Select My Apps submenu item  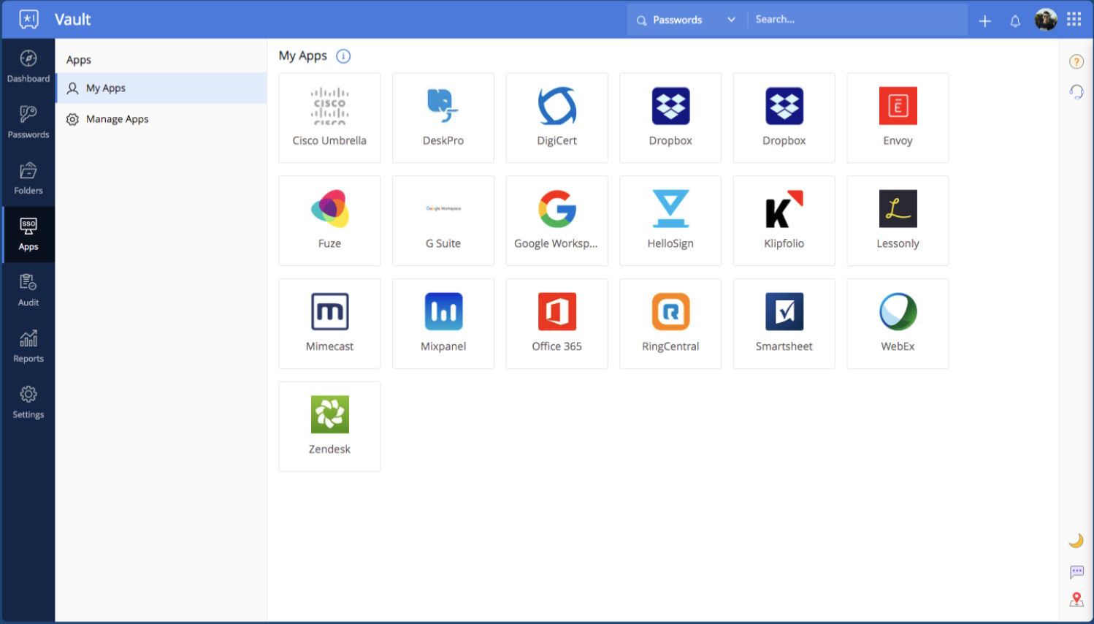pyautogui.click(x=161, y=88)
